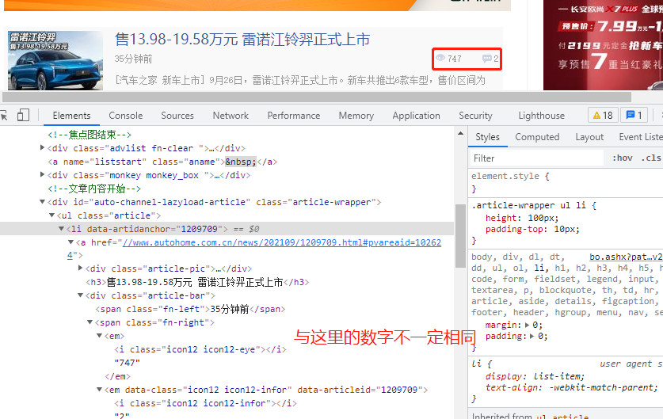Viewport: 663px width, 419px height.
Task: Activate the inspect element picker icon
Action: 4,116
